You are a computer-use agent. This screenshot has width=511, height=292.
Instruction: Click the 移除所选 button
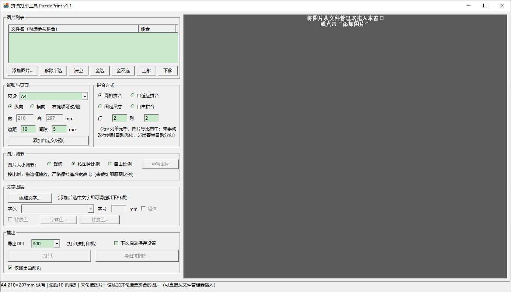coord(53,70)
